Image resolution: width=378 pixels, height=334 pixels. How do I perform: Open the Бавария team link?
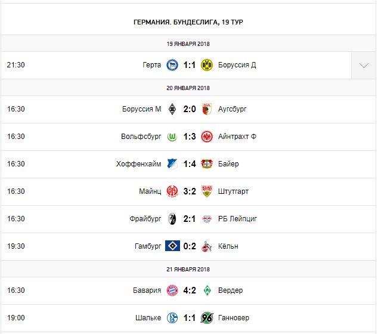[x=147, y=290]
